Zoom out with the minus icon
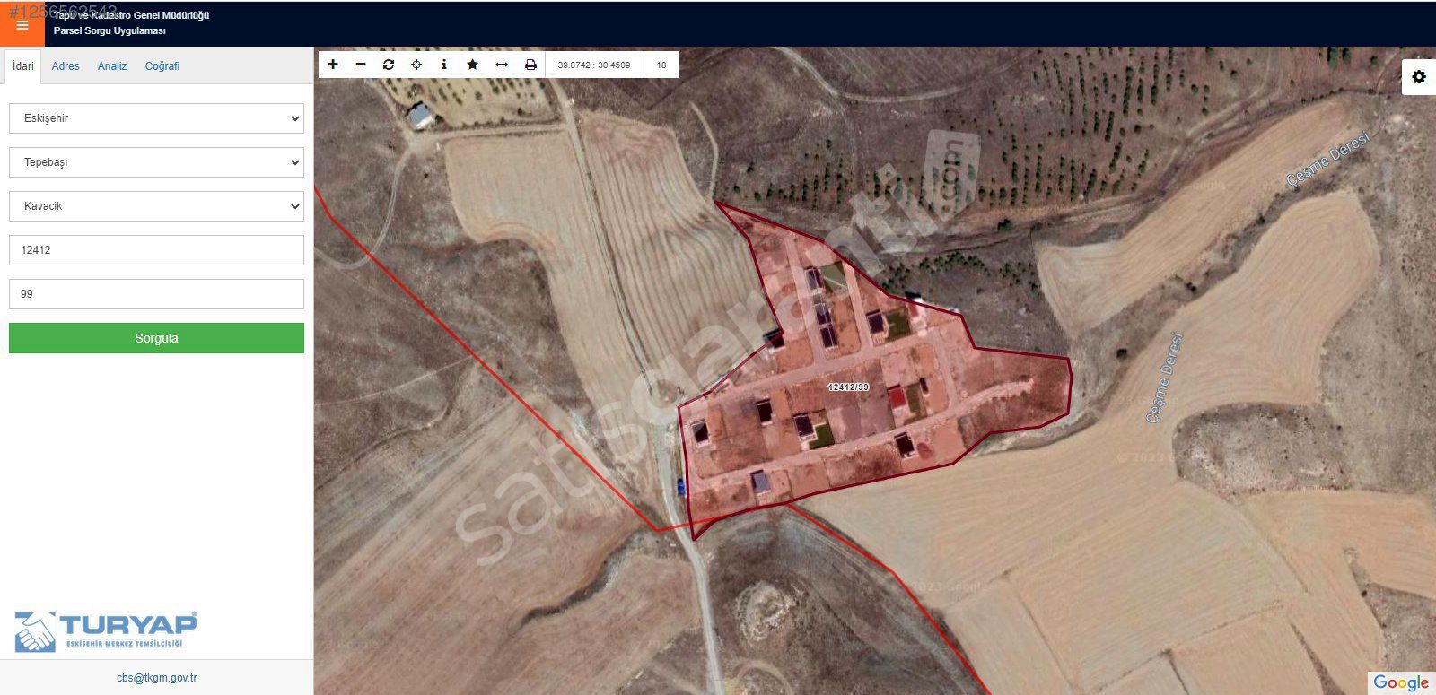 tap(361, 65)
